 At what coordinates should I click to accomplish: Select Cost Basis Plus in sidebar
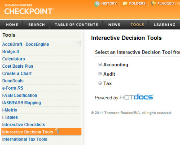pyautogui.click(x=18, y=66)
